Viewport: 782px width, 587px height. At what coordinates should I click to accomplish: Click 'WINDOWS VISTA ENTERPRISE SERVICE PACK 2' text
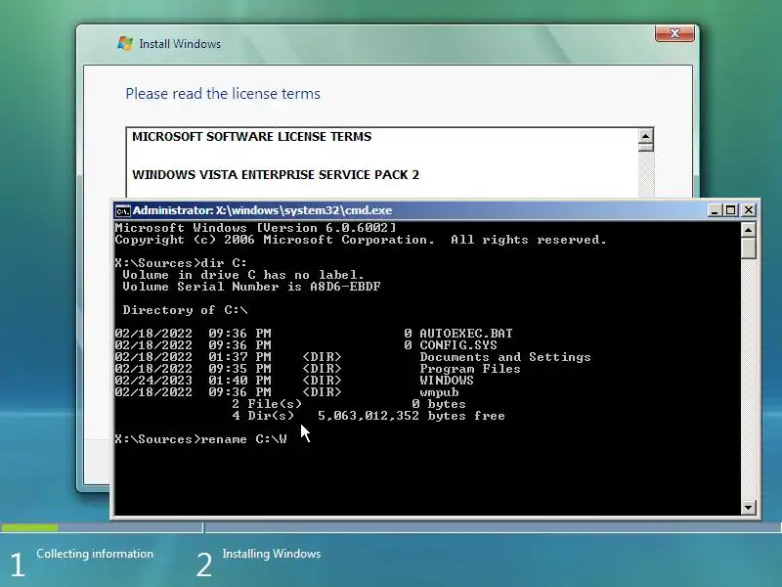(276, 175)
